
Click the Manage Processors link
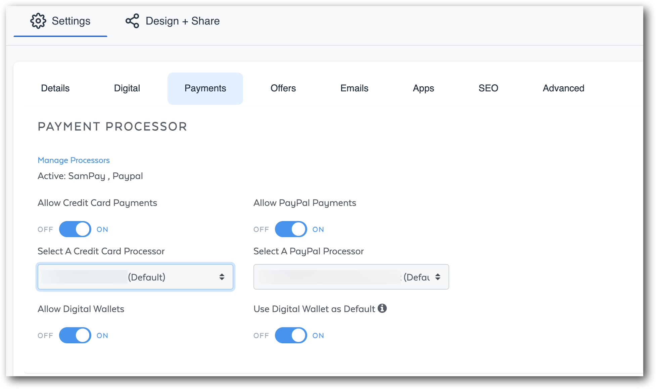coord(74,160)
